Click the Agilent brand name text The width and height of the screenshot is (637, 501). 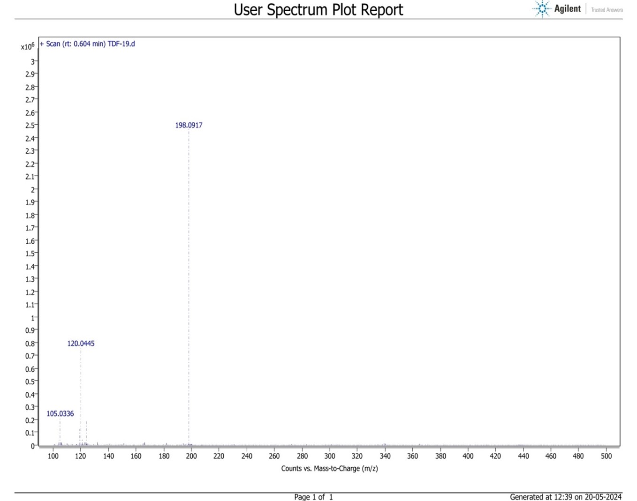(567, 9)
